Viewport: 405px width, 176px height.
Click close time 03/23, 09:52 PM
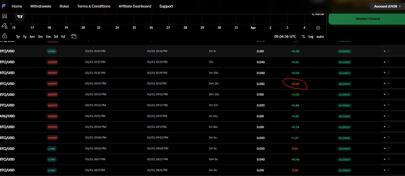tap(157, 95)
